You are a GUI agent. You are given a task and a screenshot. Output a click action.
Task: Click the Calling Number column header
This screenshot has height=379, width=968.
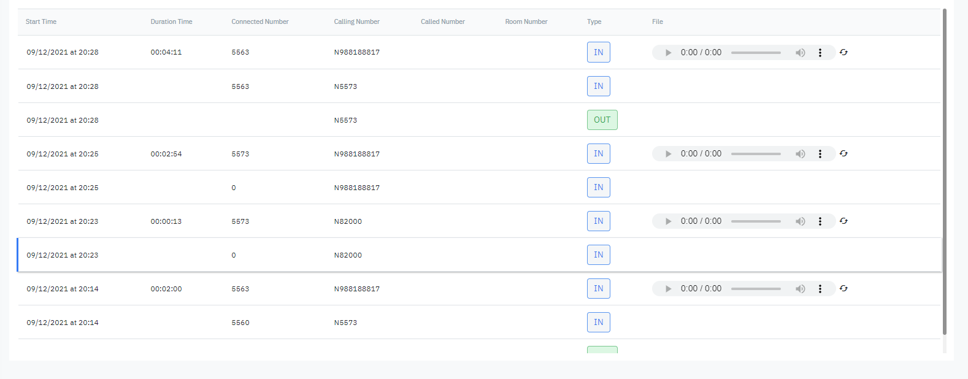pyautogui.click(x=356, y=21)
